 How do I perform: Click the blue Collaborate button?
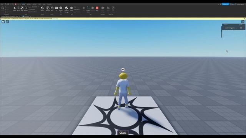tap(226, 4)
